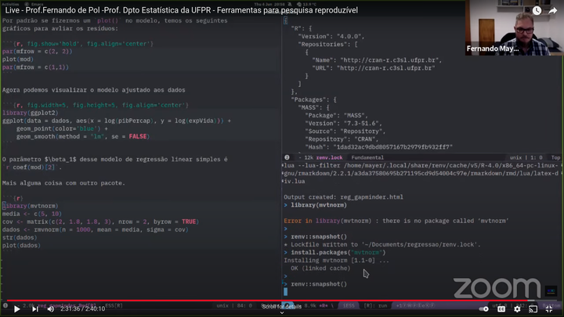
Task: Click the '"Package": "MASS"' JSON line
Action: tap(336, 115)
